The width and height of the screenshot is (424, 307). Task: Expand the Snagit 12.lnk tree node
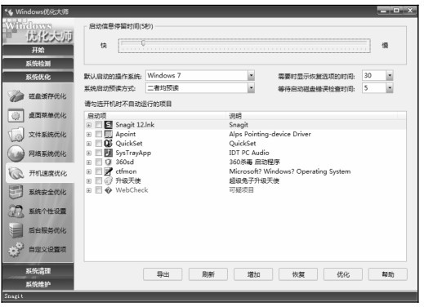[89, 125]
